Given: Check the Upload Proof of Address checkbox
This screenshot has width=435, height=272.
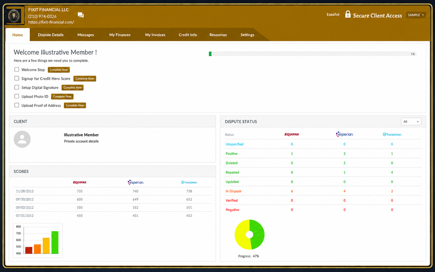Looking at the screenshot, I should pyautogui.click(x=17, y=105).
